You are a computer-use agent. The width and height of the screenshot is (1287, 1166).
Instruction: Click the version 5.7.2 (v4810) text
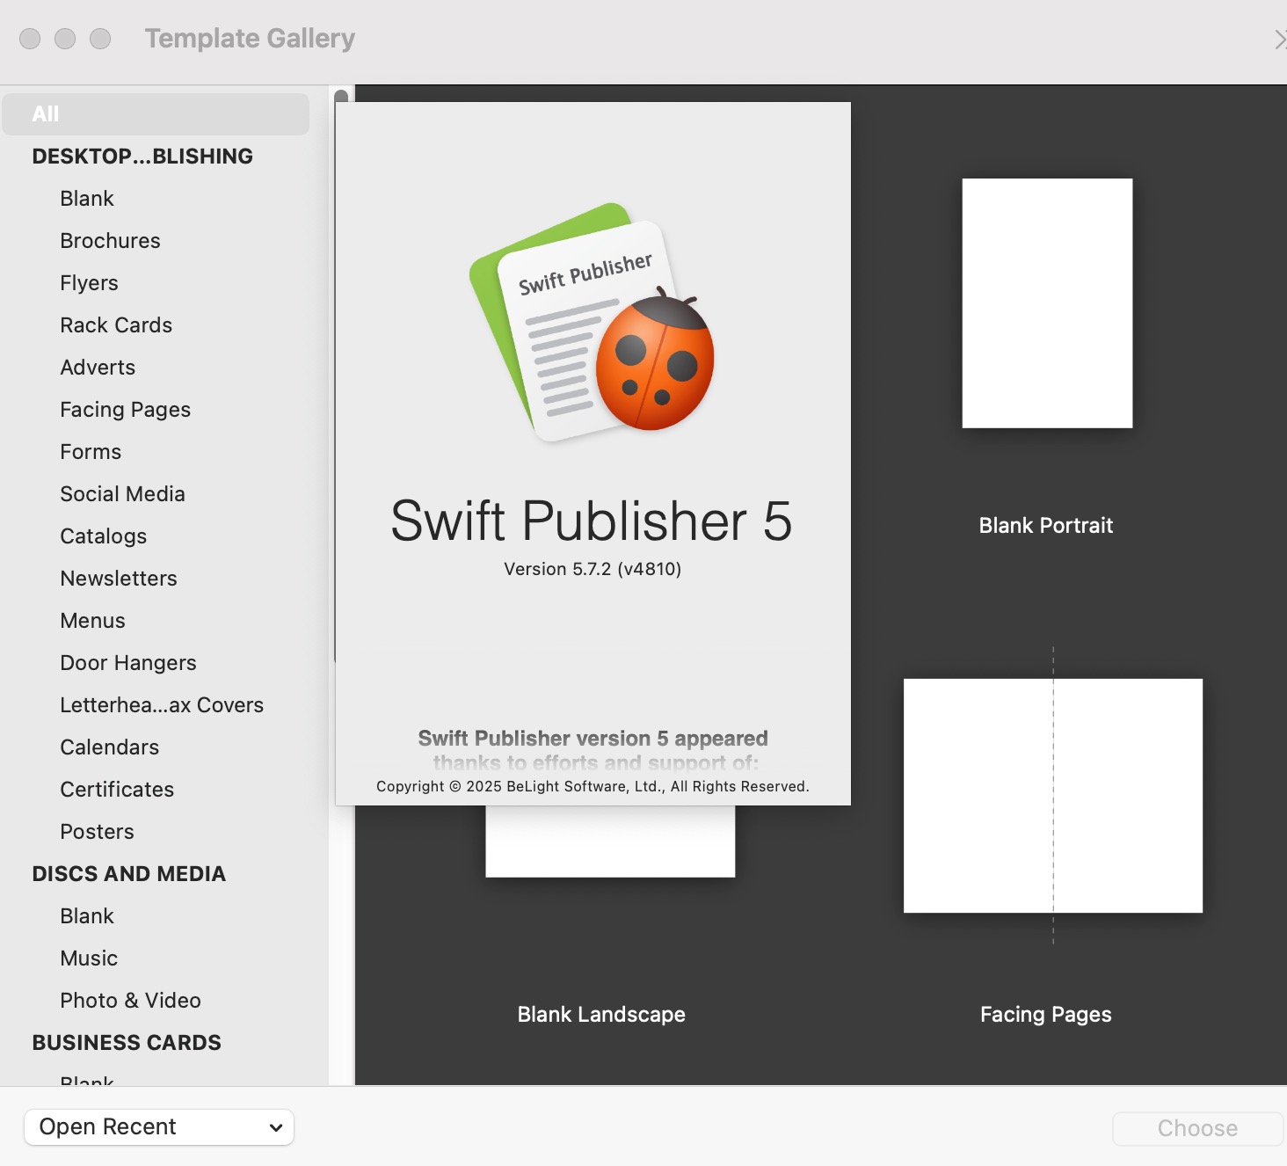[593, 569]
